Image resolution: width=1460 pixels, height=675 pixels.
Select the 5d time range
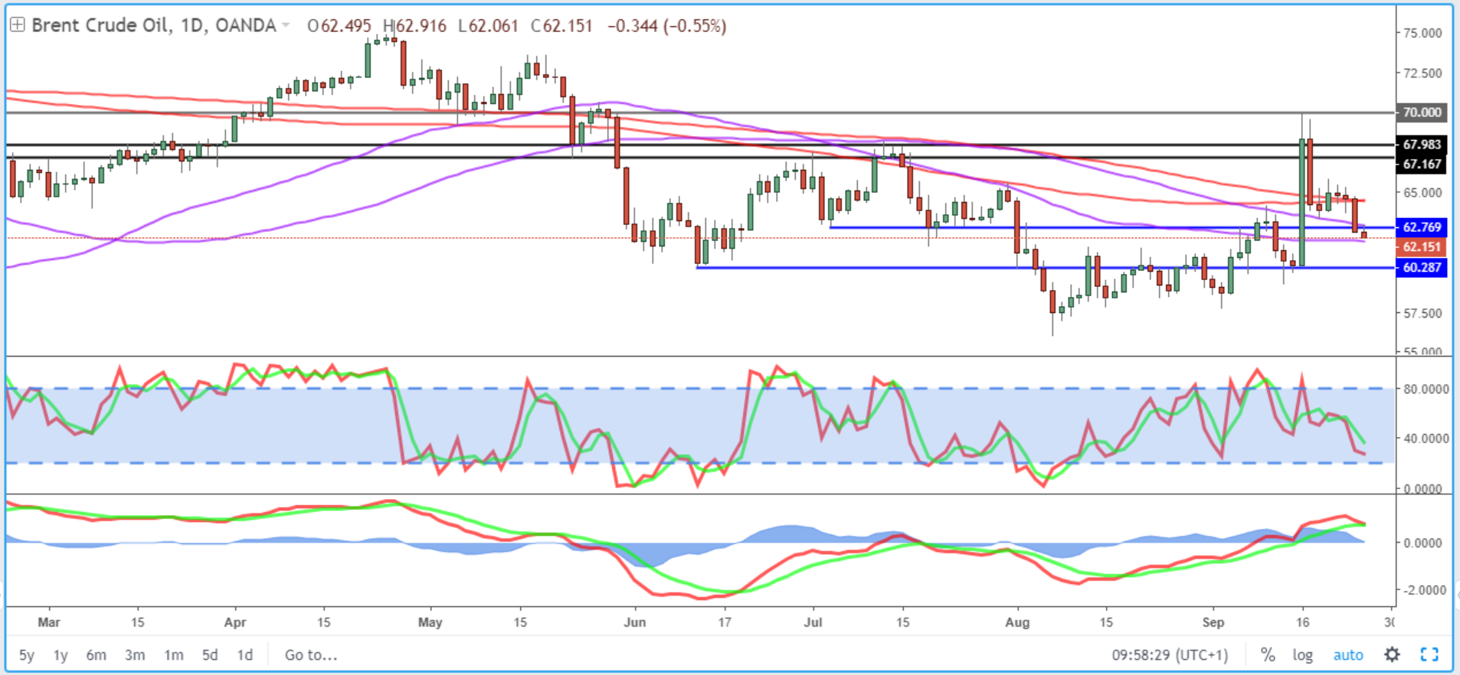[210, 655]
